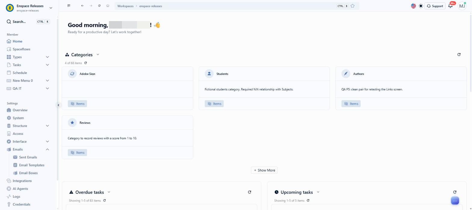472x210 pixels.
Task: Reload page using top toolbar refresh icon
Action: (99, 6)
